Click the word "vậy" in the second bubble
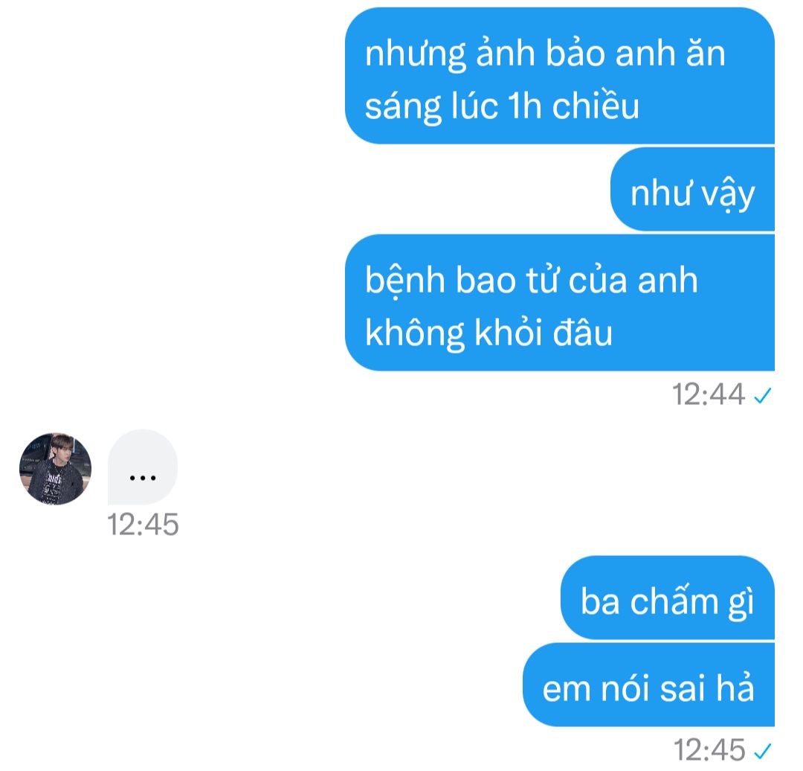 pyautogui.click(x=728, y=195)
